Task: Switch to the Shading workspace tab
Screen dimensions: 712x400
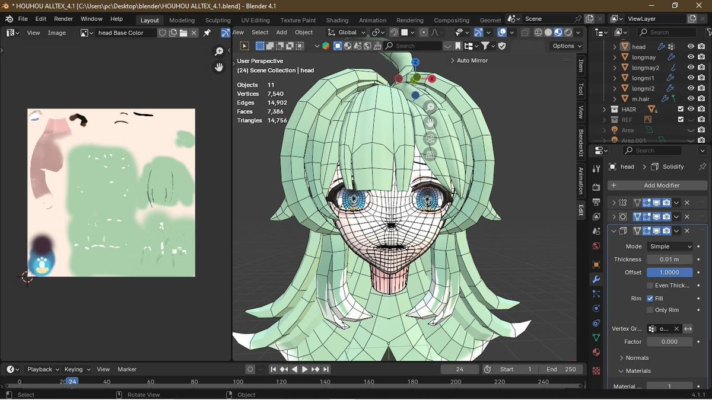Action: 337,20
